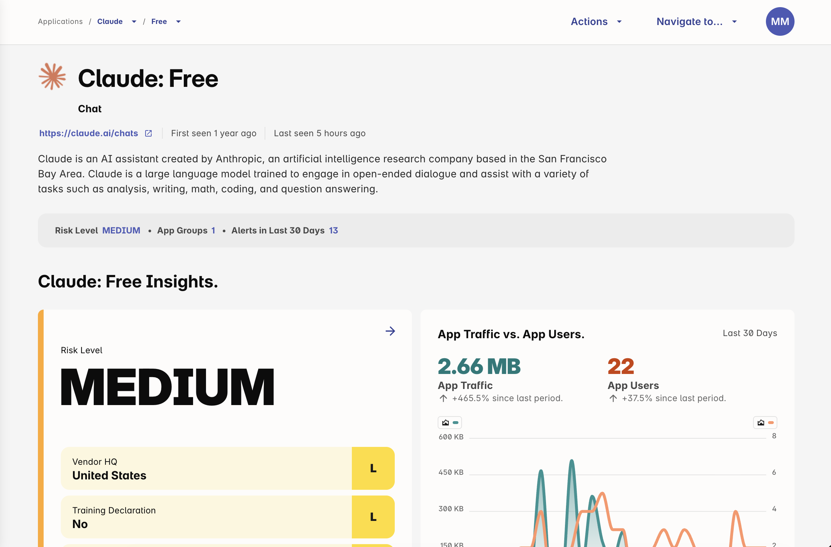This screenshot has width=831, height=547.
Task: Click the yellow L badge for Vendor HQ
Action: (373, 468)
